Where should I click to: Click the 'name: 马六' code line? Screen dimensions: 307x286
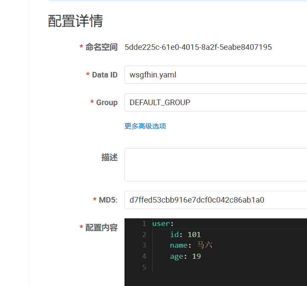(191, 245)
